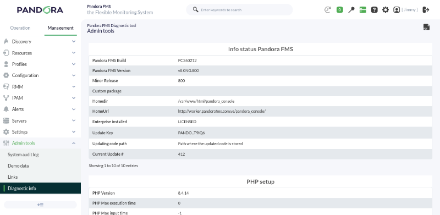Click the Homedir path /var/www/html/pandora_console

tap(206, 101)
